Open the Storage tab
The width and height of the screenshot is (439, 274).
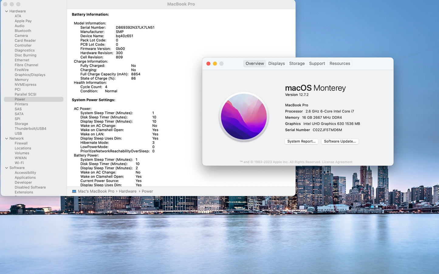pos(297,63)
